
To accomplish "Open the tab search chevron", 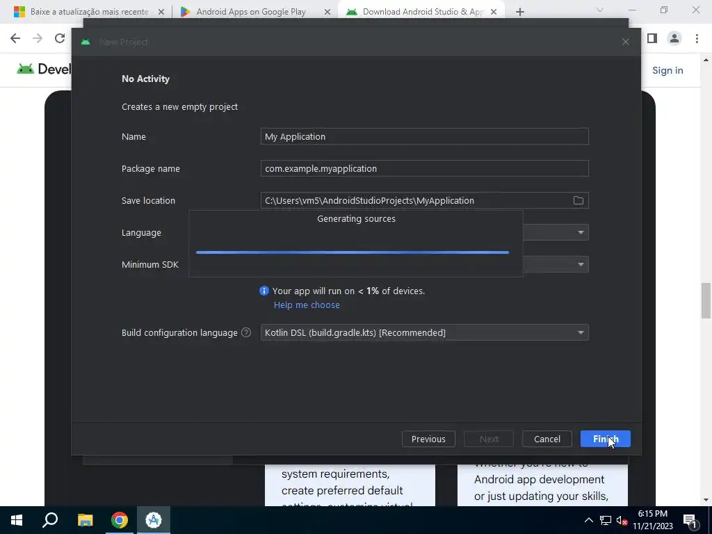I will [x=600, y=10].
